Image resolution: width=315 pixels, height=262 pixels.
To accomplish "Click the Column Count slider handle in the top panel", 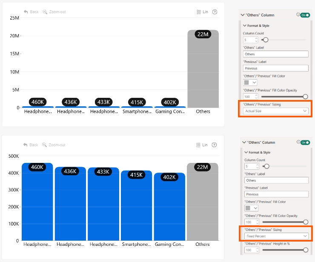I will click(x=266, y=40).
